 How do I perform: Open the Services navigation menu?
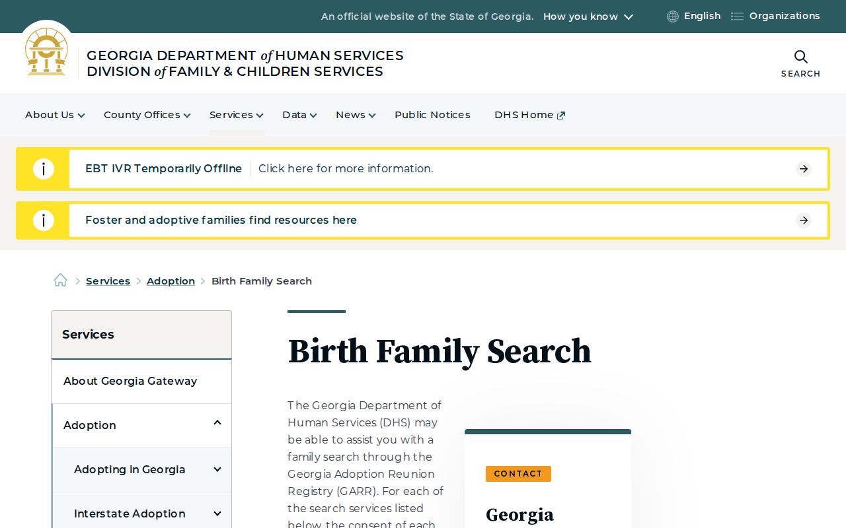[x=237, y=115]
